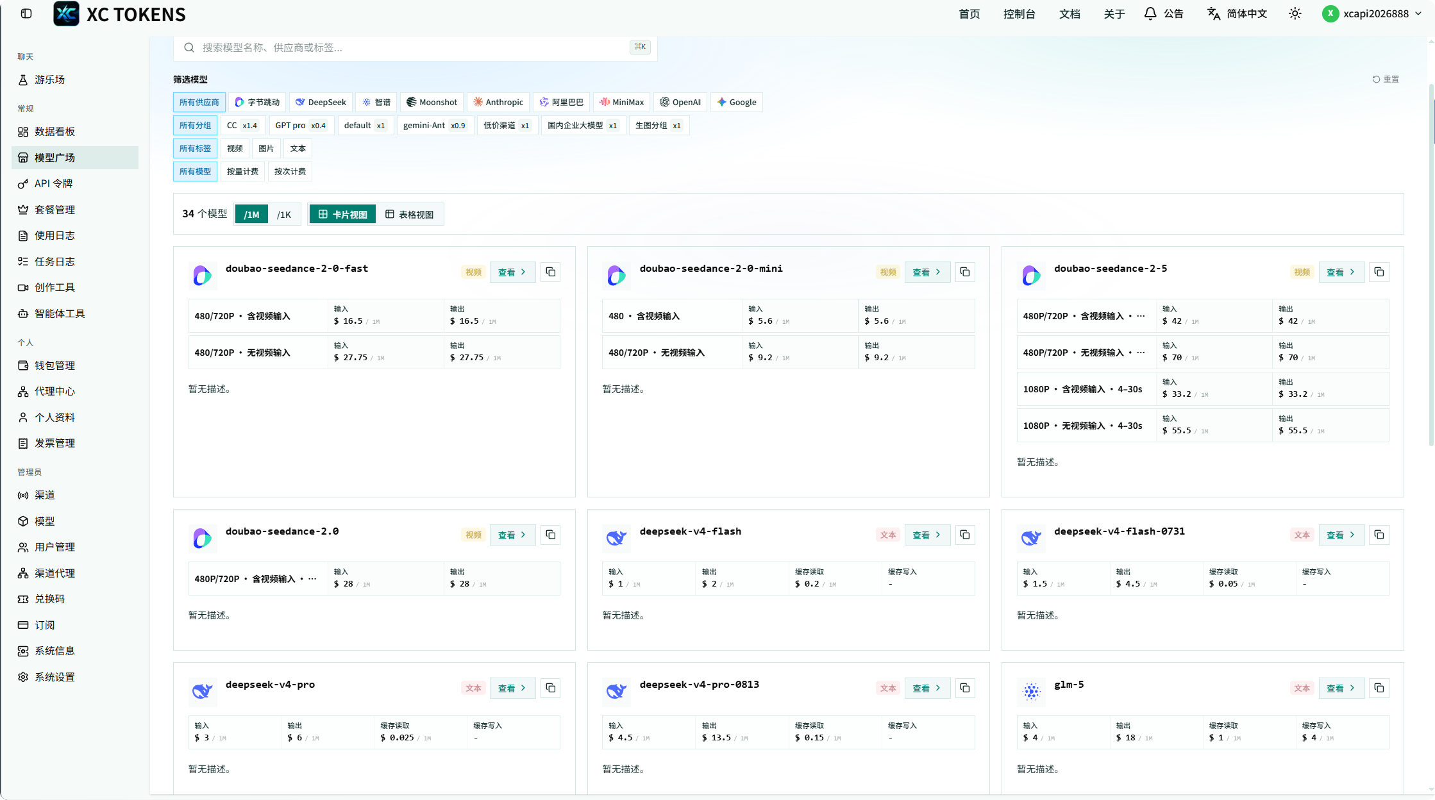Switch pricing unit to /1M

tap(251, 214)
